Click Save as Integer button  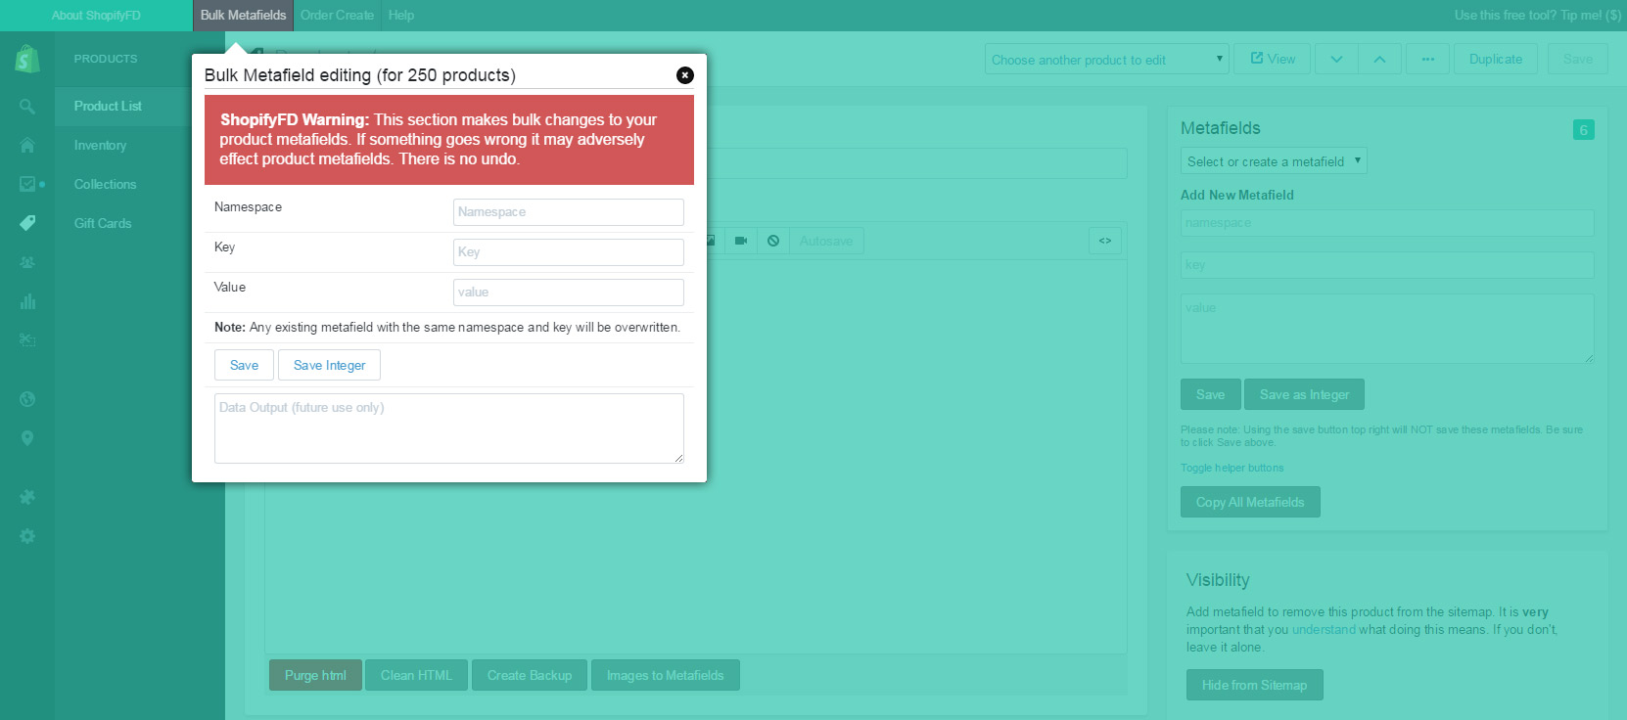coord(1304,394)
